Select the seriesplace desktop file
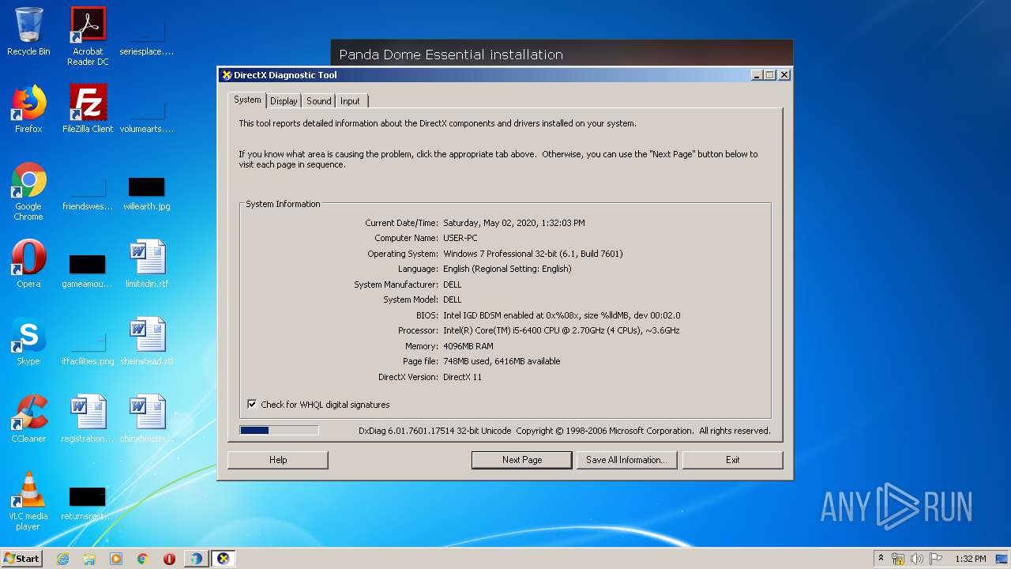 [x=146, y=36]
